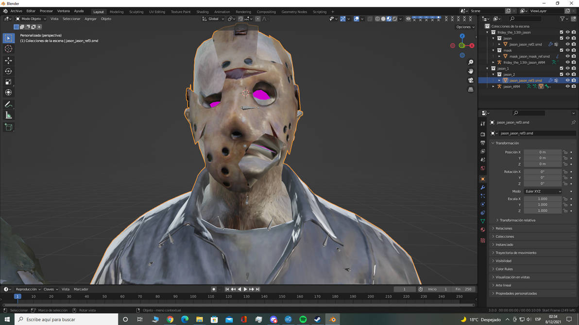Open the World properties tab
Viewport: 579px width, 325px height.
(x=483, y=168)
